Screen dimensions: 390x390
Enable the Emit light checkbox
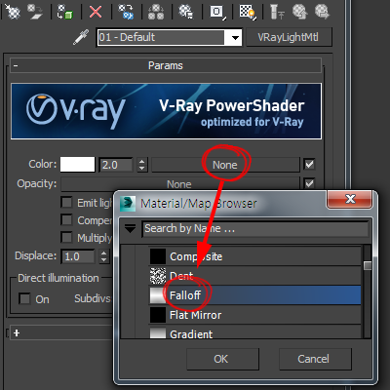(66, 202)
